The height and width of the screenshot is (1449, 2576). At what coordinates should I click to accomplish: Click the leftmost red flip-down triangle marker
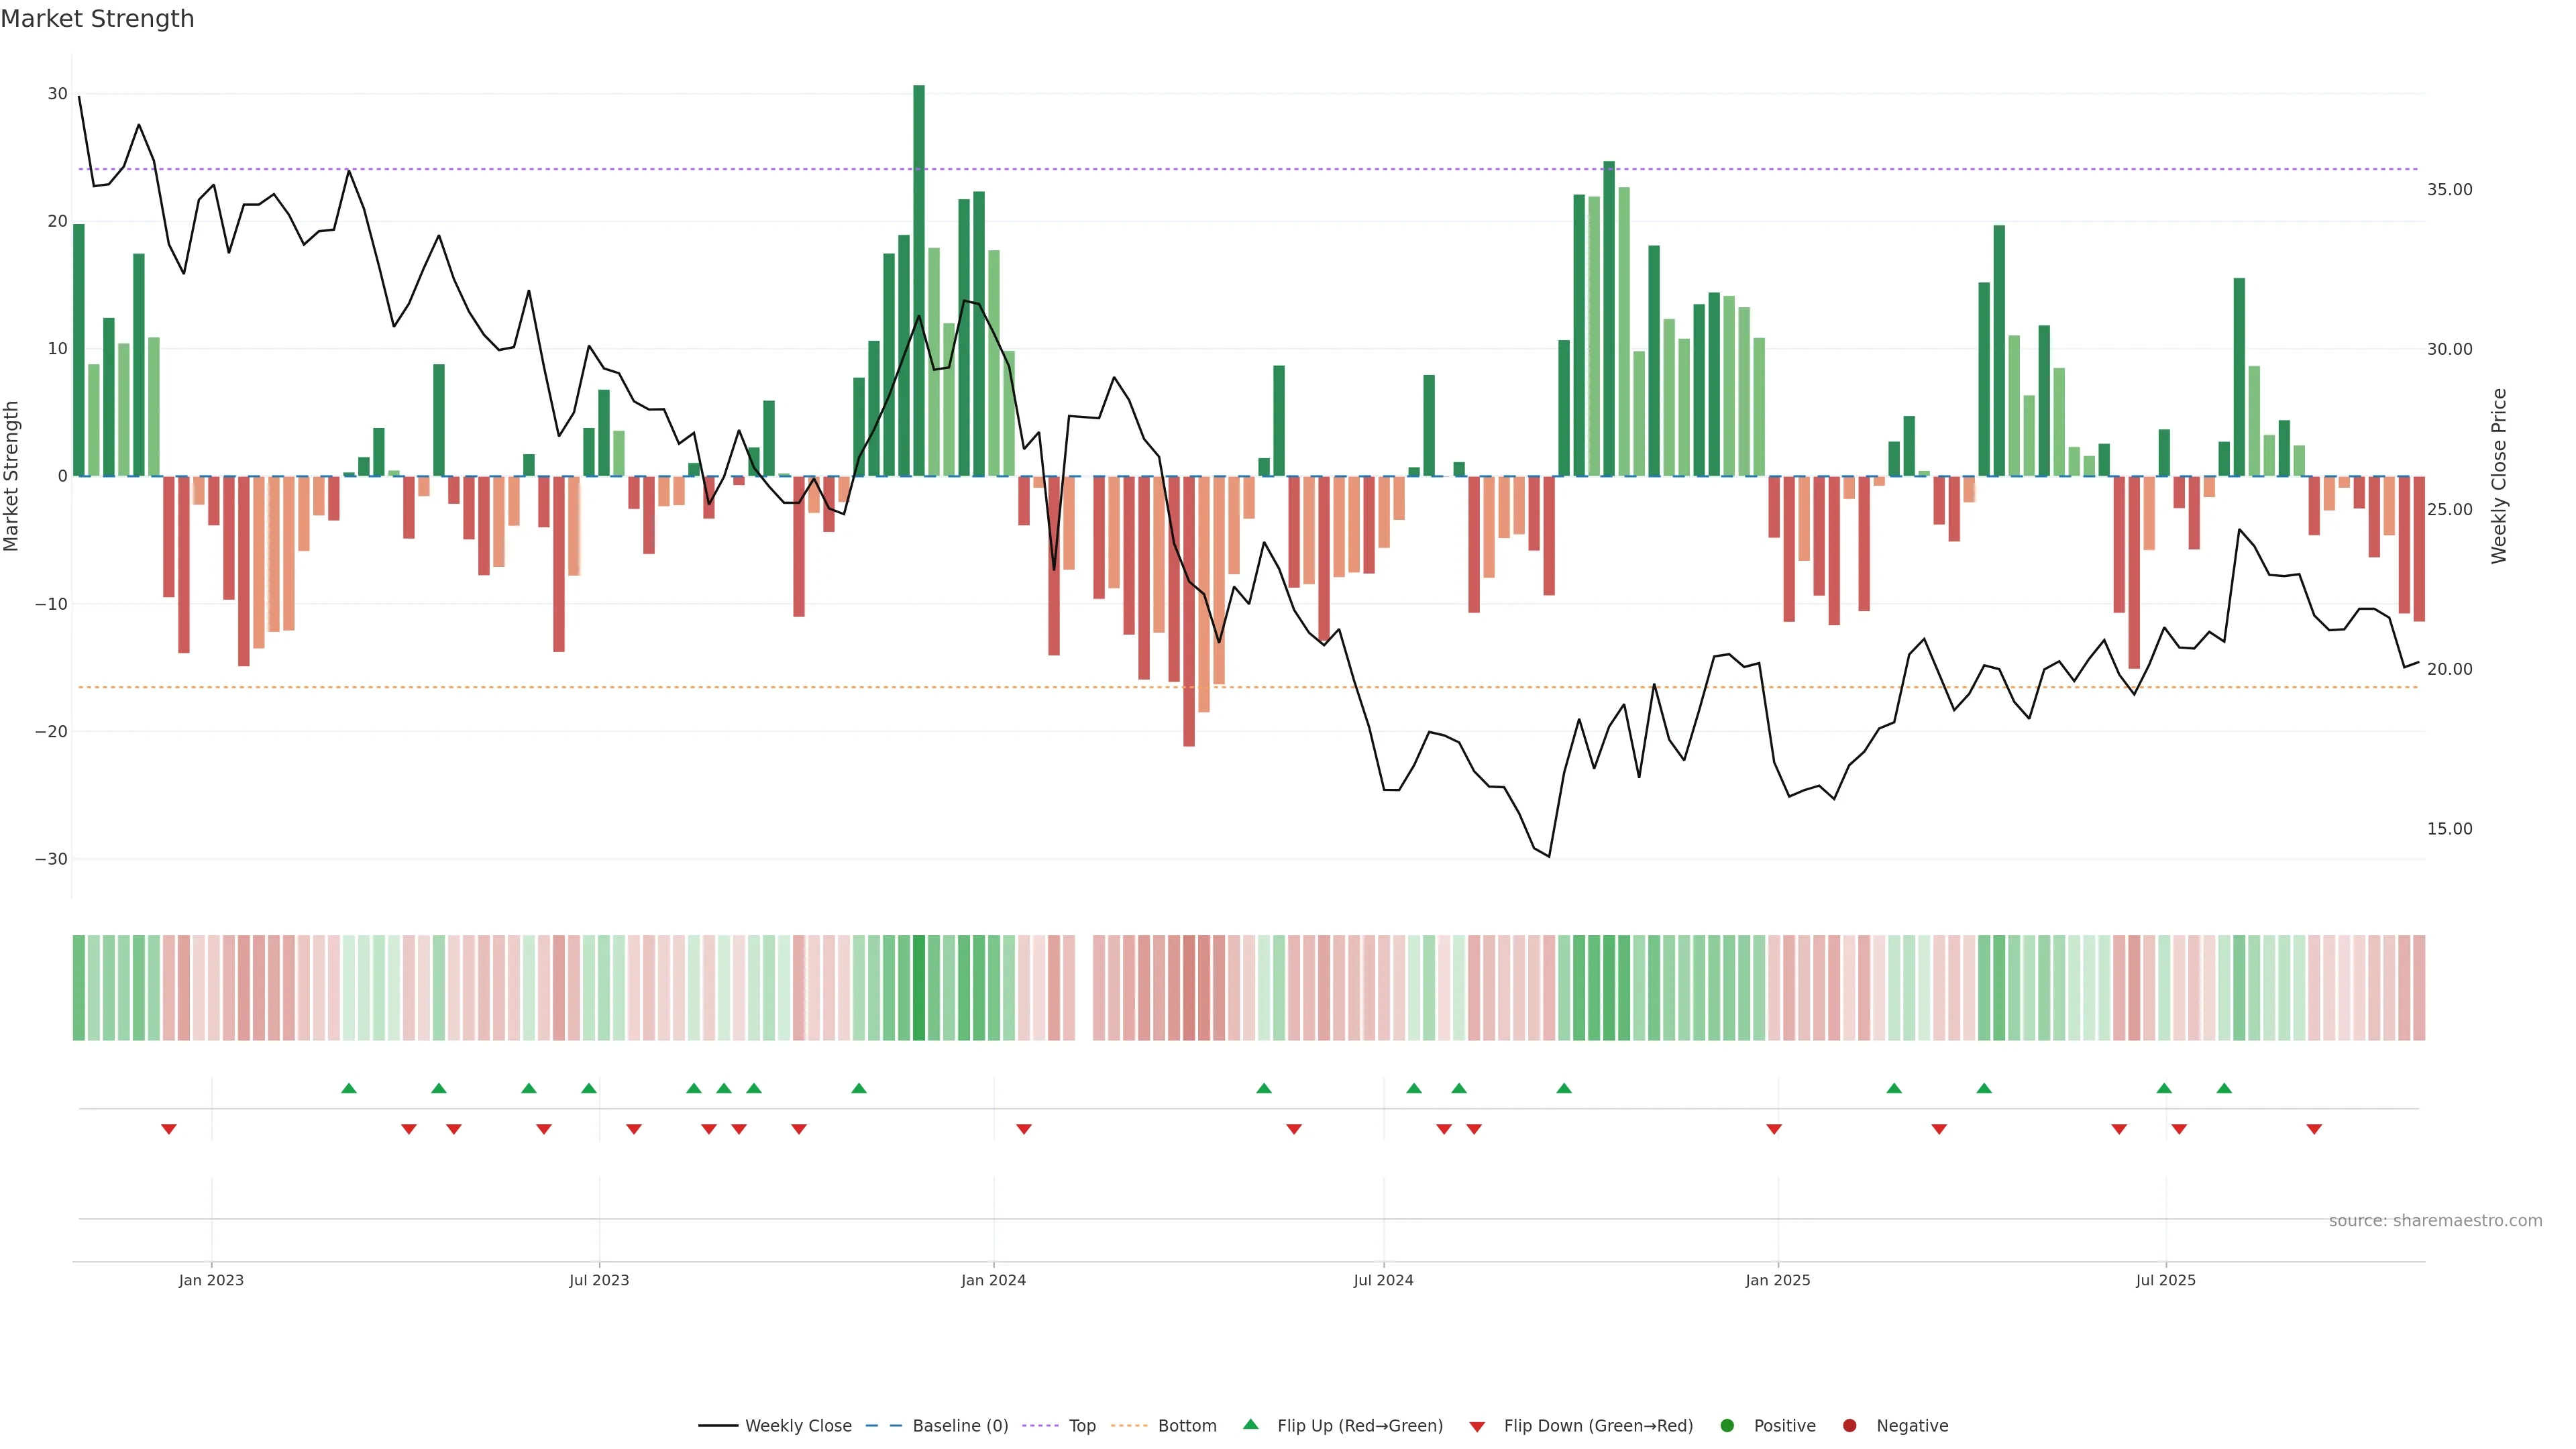[169, 1129]
